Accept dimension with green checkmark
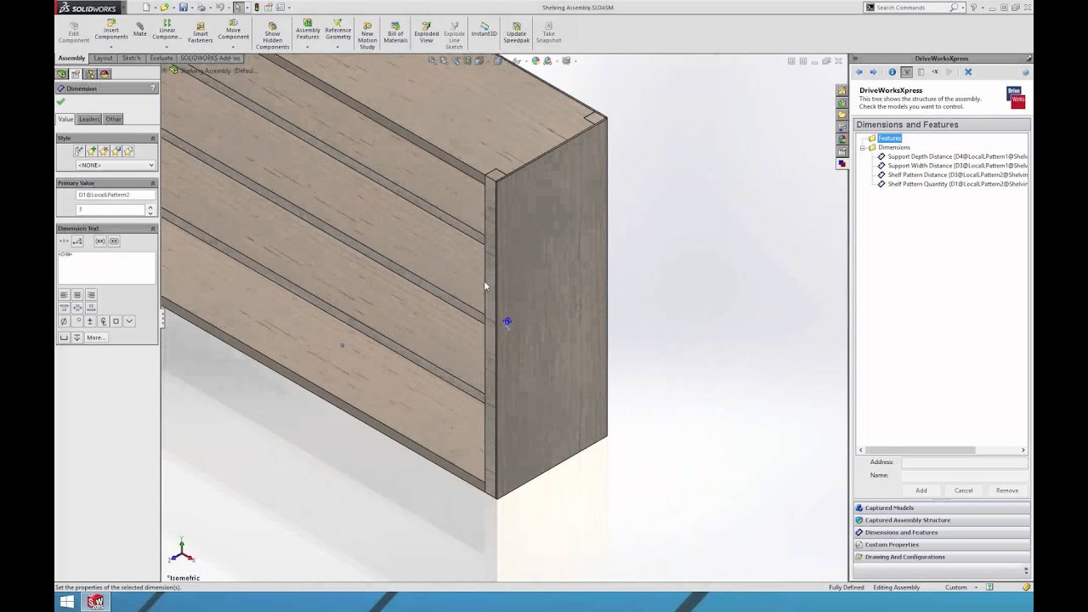Viewport: 1088px width, 612px height. (60, 102)
